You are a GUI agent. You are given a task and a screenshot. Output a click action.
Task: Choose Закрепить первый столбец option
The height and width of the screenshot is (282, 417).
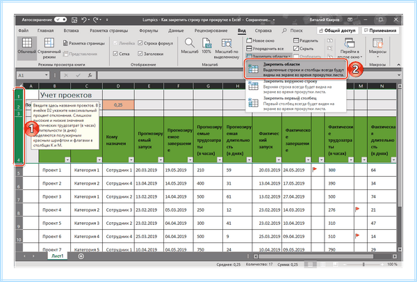click(x=295, y=103)
